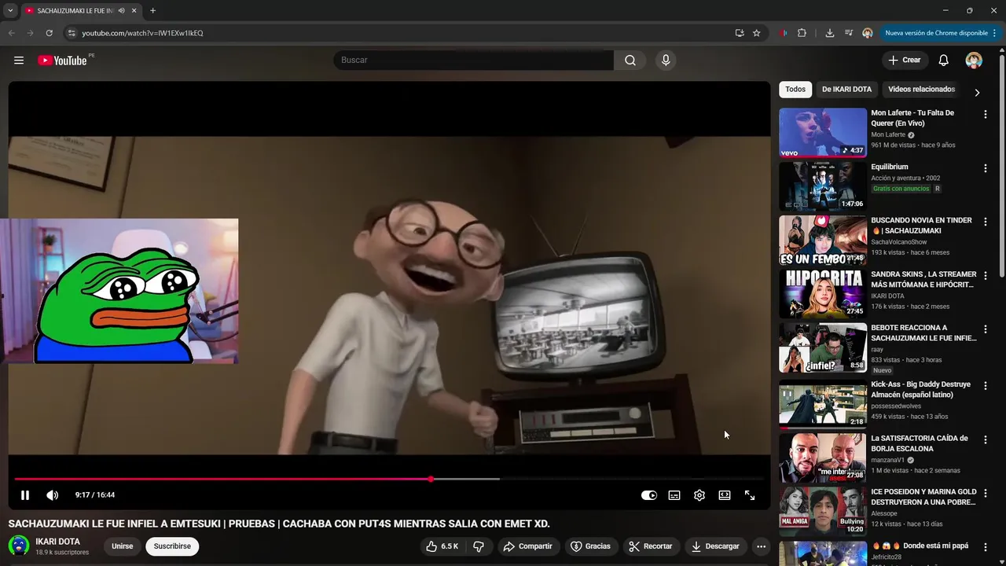Go back in Chrome
The height and width of the screenshot is (566, 1006).
11,33
